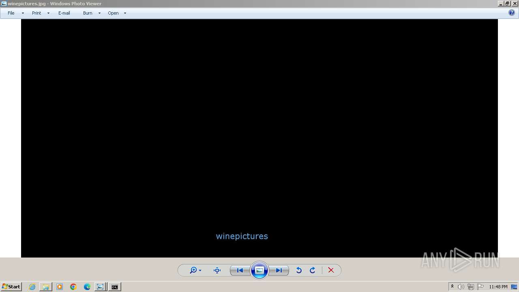Open the Burn menu

click(x=88, y=13)
